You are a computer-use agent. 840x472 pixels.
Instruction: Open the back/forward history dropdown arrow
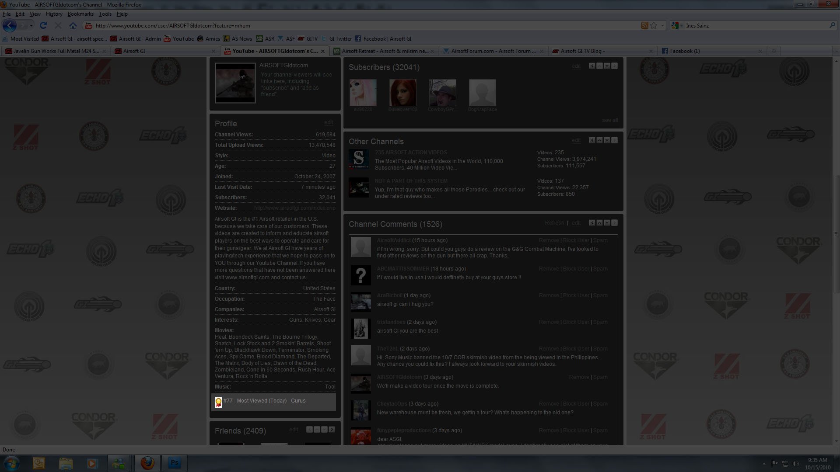point(31,25)
